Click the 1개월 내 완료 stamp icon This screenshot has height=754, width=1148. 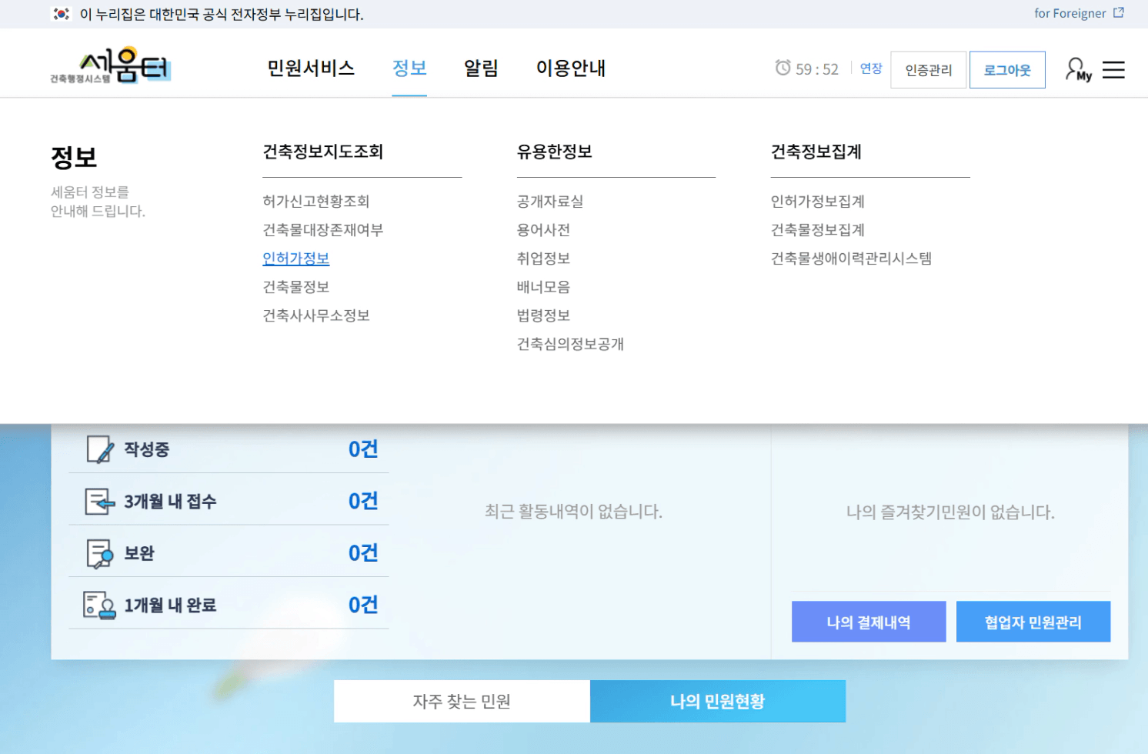coord(99,606)
